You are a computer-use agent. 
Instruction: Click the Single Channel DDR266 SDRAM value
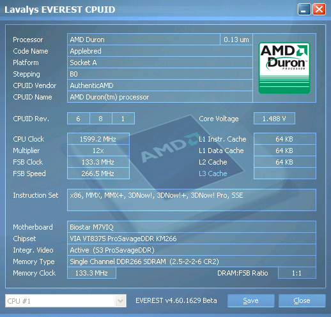coord(192,262)
